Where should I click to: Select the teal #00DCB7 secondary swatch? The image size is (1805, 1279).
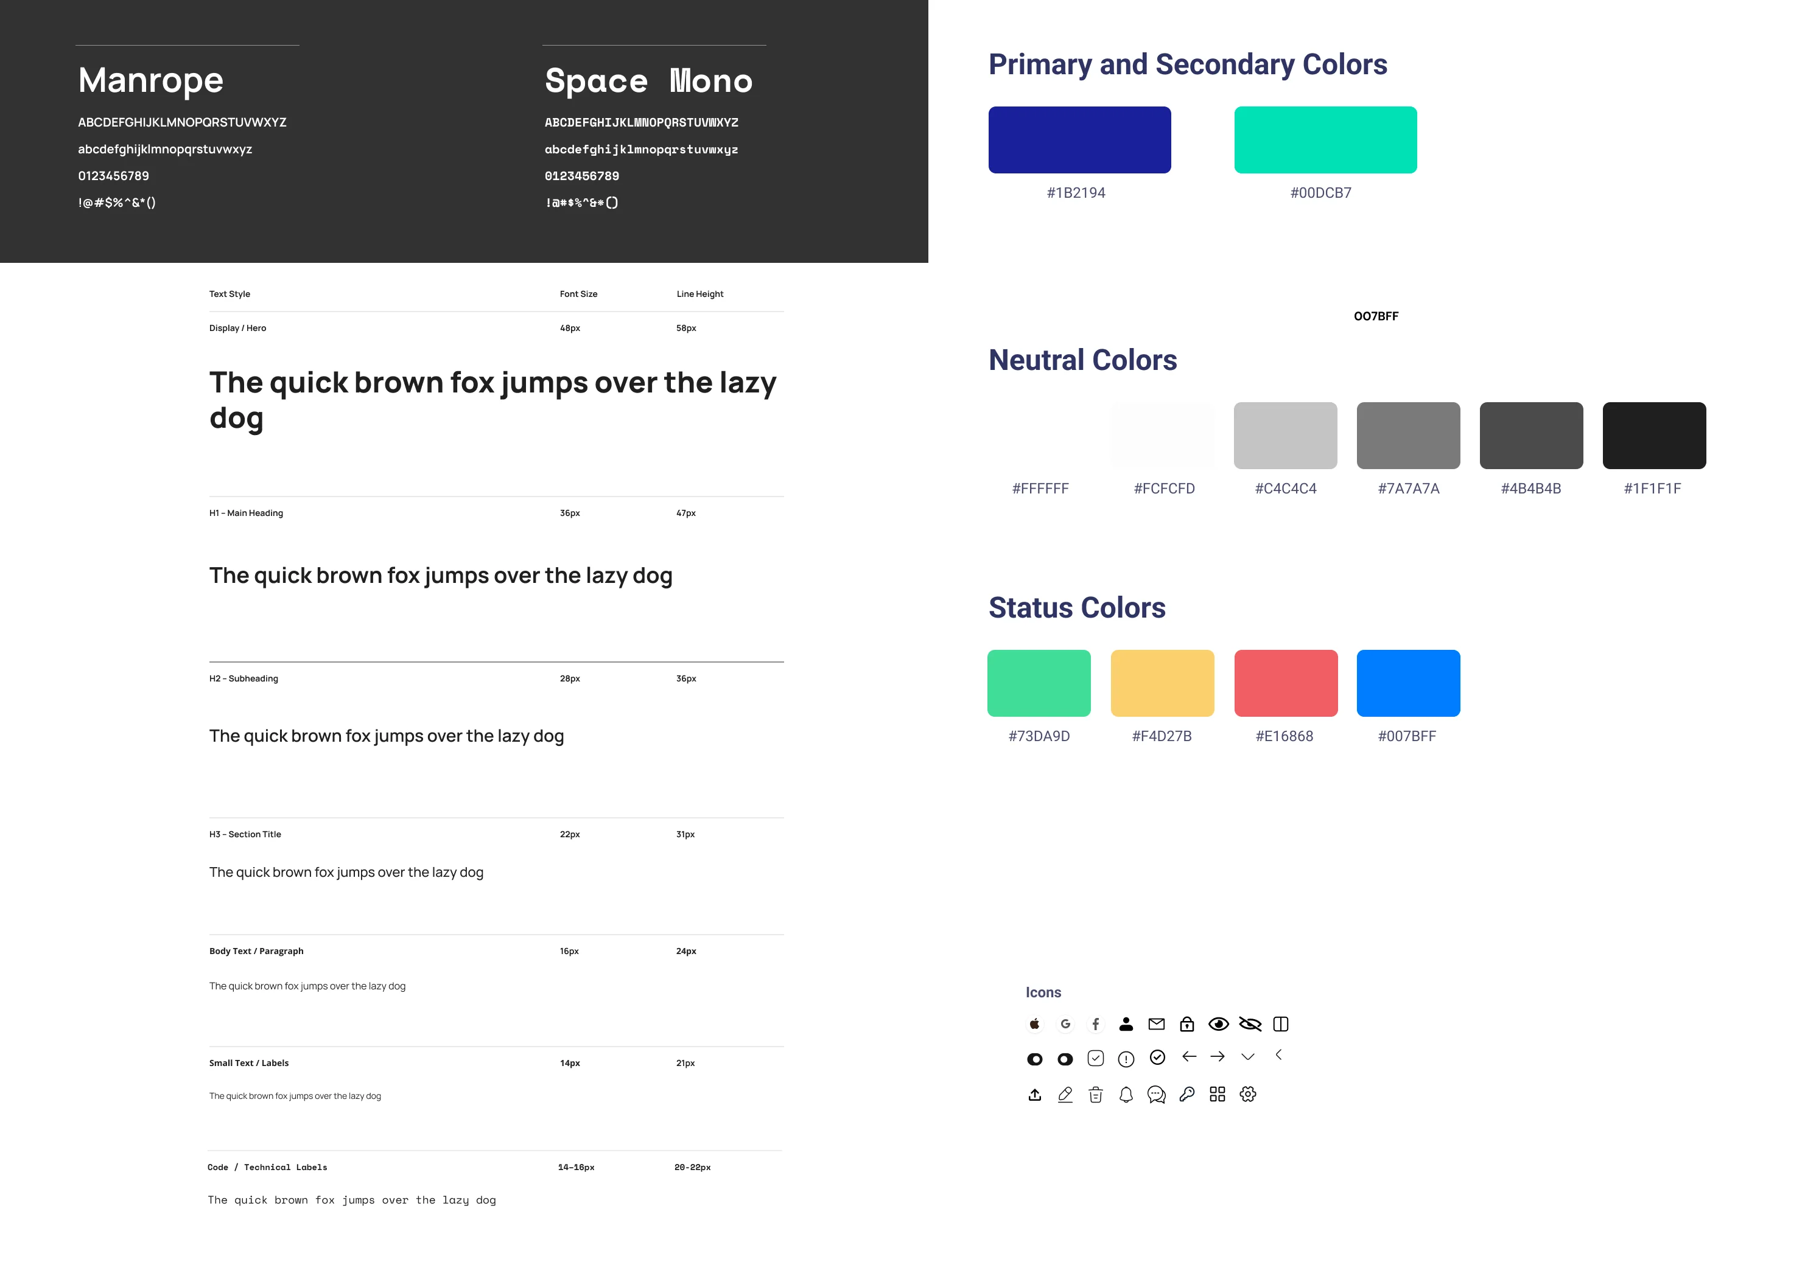click(1325, 139)
